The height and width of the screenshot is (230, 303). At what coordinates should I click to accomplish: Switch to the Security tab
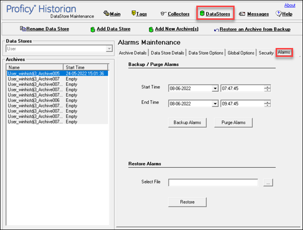tap(266, 53)
